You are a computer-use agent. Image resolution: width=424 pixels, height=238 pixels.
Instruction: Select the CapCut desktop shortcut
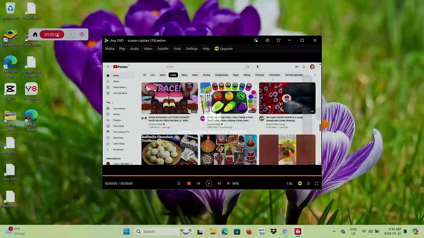tap(10, 92)
